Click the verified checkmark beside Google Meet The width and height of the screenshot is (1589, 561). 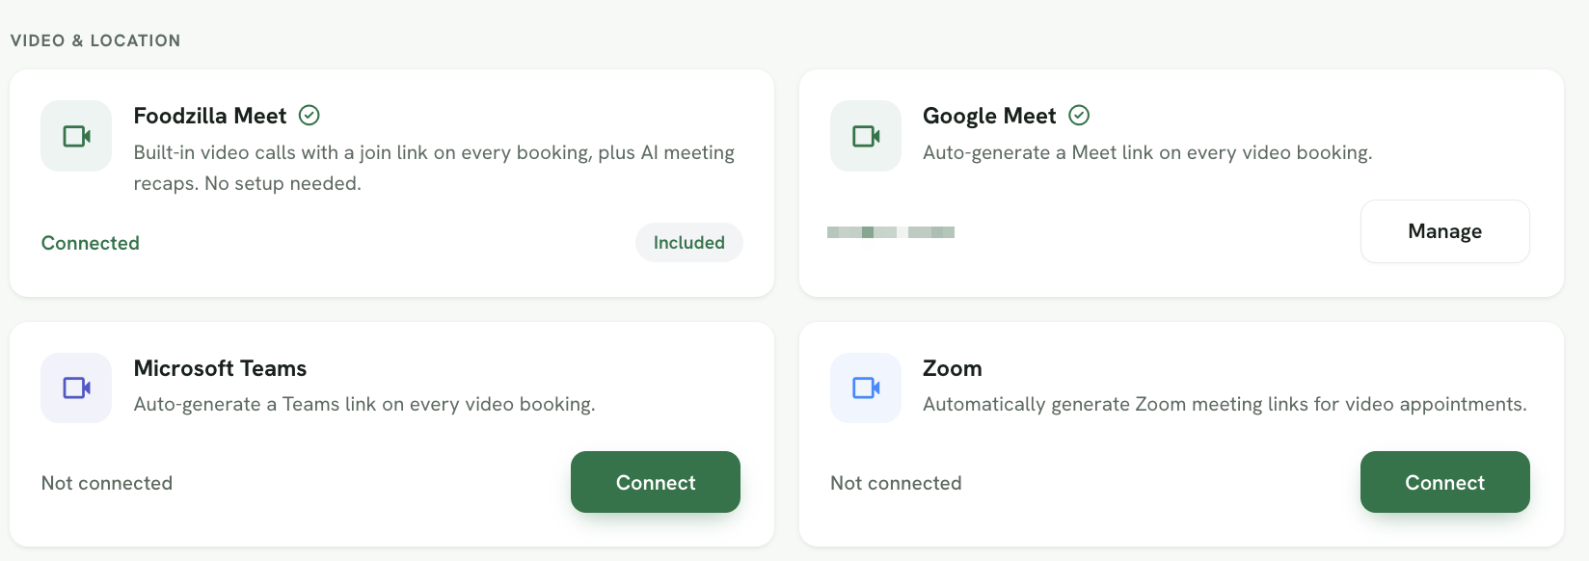point(1080,116)
